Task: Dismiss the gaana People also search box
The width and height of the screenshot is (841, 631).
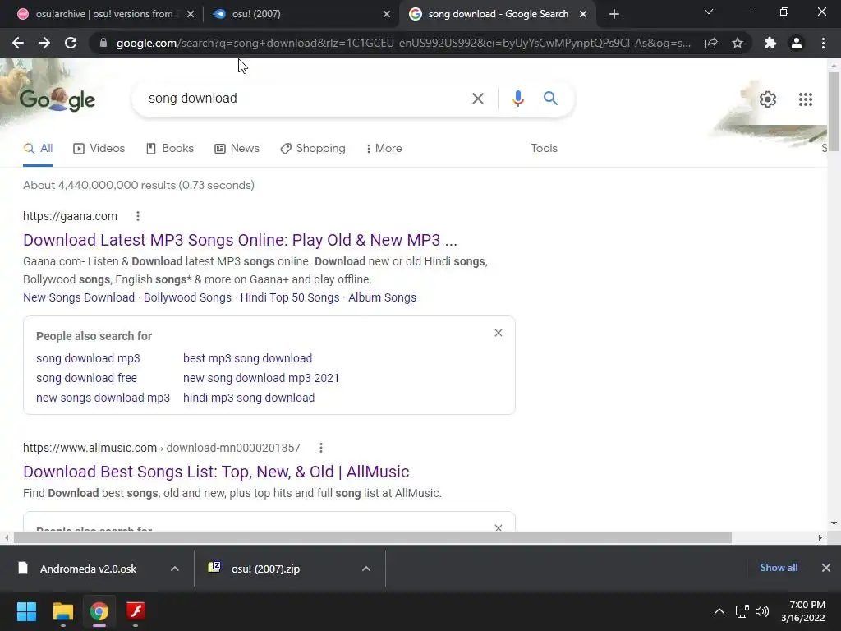Action: (499, 334)
